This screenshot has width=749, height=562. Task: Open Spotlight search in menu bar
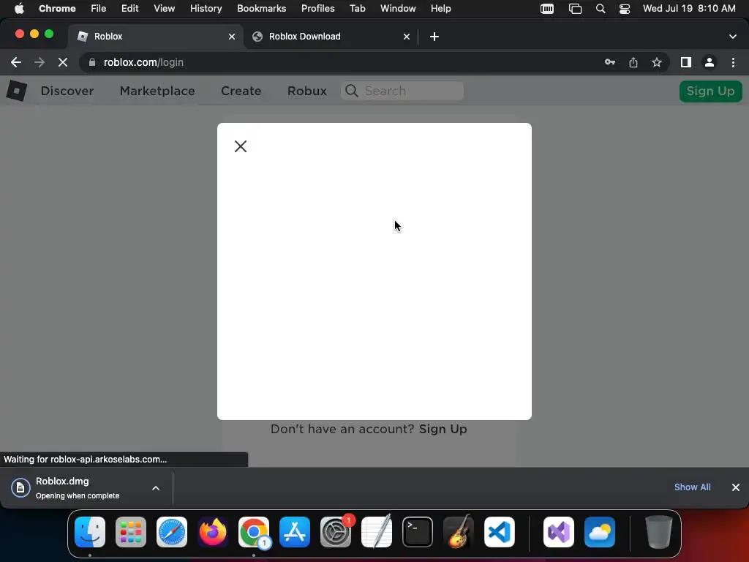coord(601,9)
